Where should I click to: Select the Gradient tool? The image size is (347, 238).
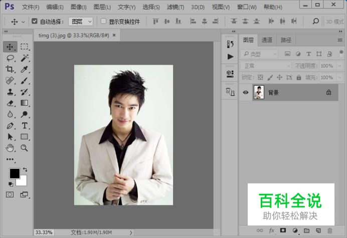(25, 103)
